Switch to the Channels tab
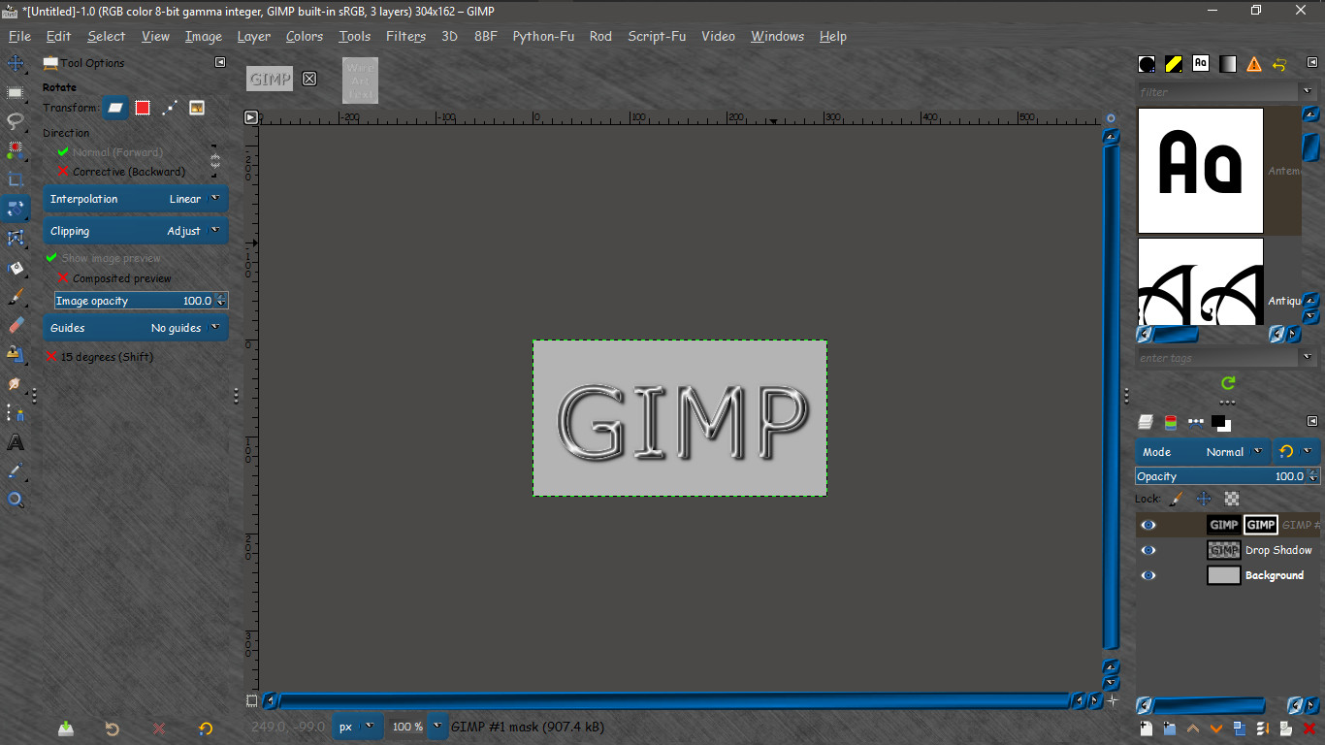Screen dimensions: 1325x745 pyautogui.click(x=1171, y=422)
